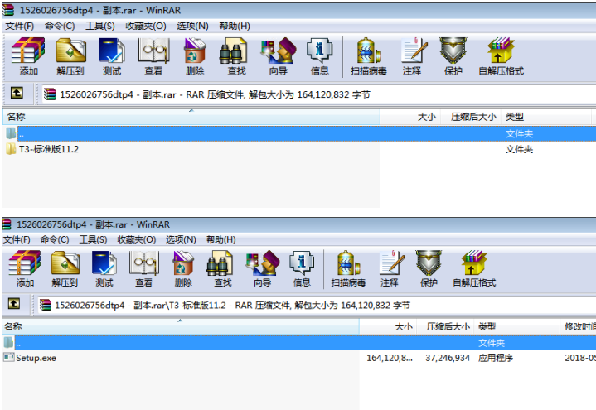Screen dimensions: 596x410
Task: Go up one level in lower window
Action: click(x=14, y=304)
